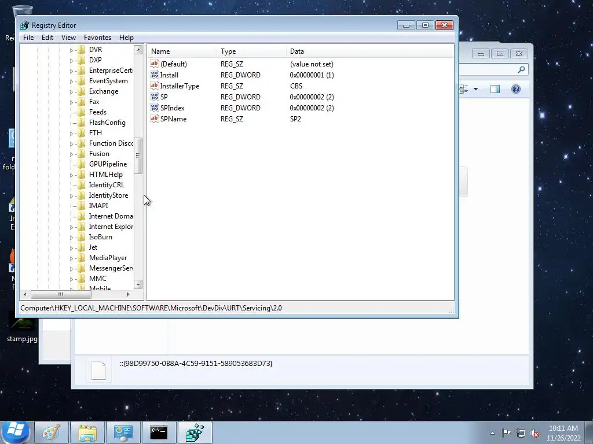Click the tree horizontal scrollbar thumb
This screenshot has height=444, width=593.
point(60,294)
